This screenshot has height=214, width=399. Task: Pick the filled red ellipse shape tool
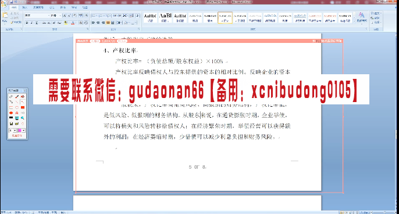[x=11, y=113]
